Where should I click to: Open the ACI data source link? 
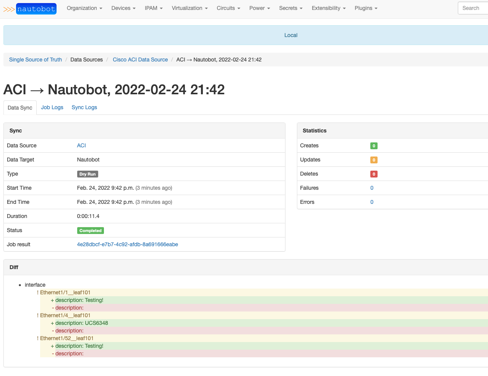click(x=81, y=145)
